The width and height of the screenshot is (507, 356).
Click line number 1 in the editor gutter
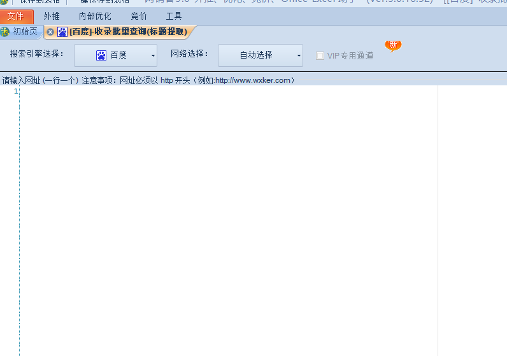point(16,91)
